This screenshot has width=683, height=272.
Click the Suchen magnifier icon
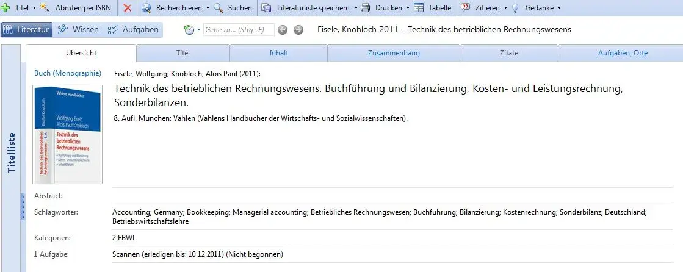pyautogui.click(x=219, y=8)
